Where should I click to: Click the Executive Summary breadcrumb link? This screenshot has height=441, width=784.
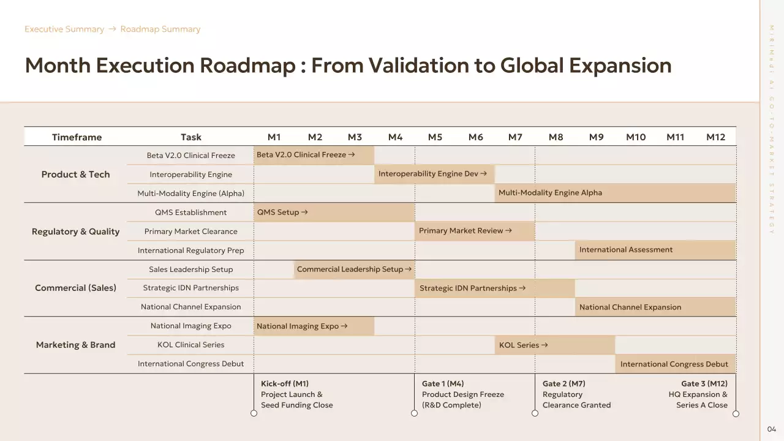click(64, 29)
